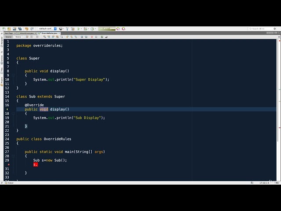Toggle Rectangular Selection icon
This screenshot has height=211, width=281.
61,37
